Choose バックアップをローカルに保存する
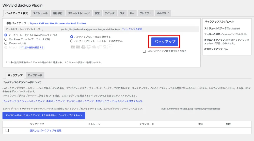254x141 pixels. [72, 37]
